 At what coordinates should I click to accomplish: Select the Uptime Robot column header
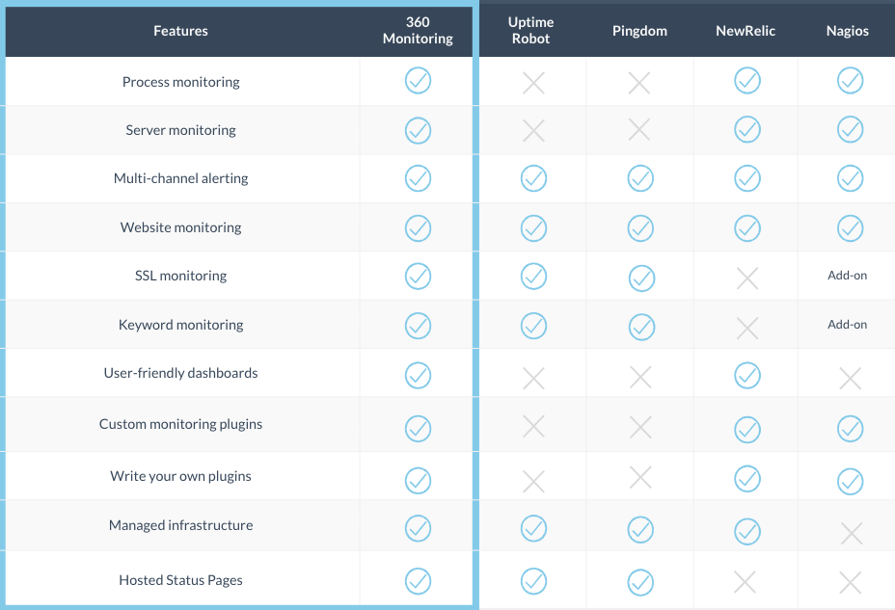tap(530, 30)
